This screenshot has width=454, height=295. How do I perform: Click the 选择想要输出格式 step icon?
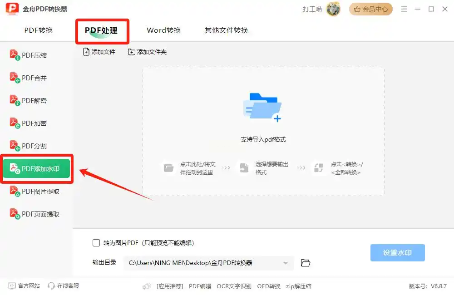(x=244, y=167)
